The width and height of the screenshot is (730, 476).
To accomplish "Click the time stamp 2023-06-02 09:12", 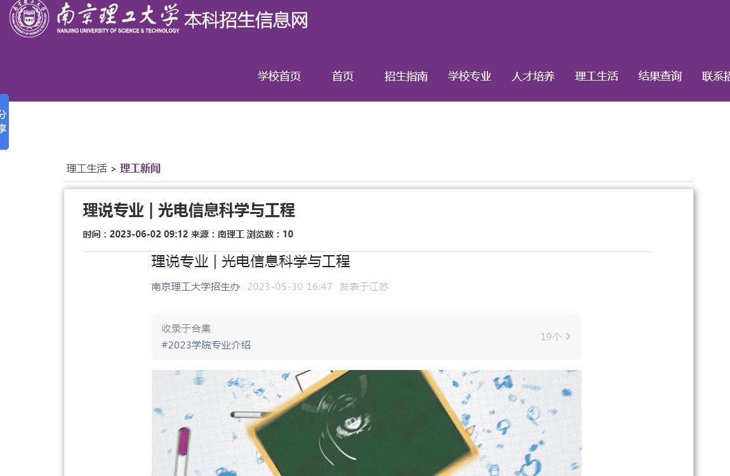I will 149,234.
